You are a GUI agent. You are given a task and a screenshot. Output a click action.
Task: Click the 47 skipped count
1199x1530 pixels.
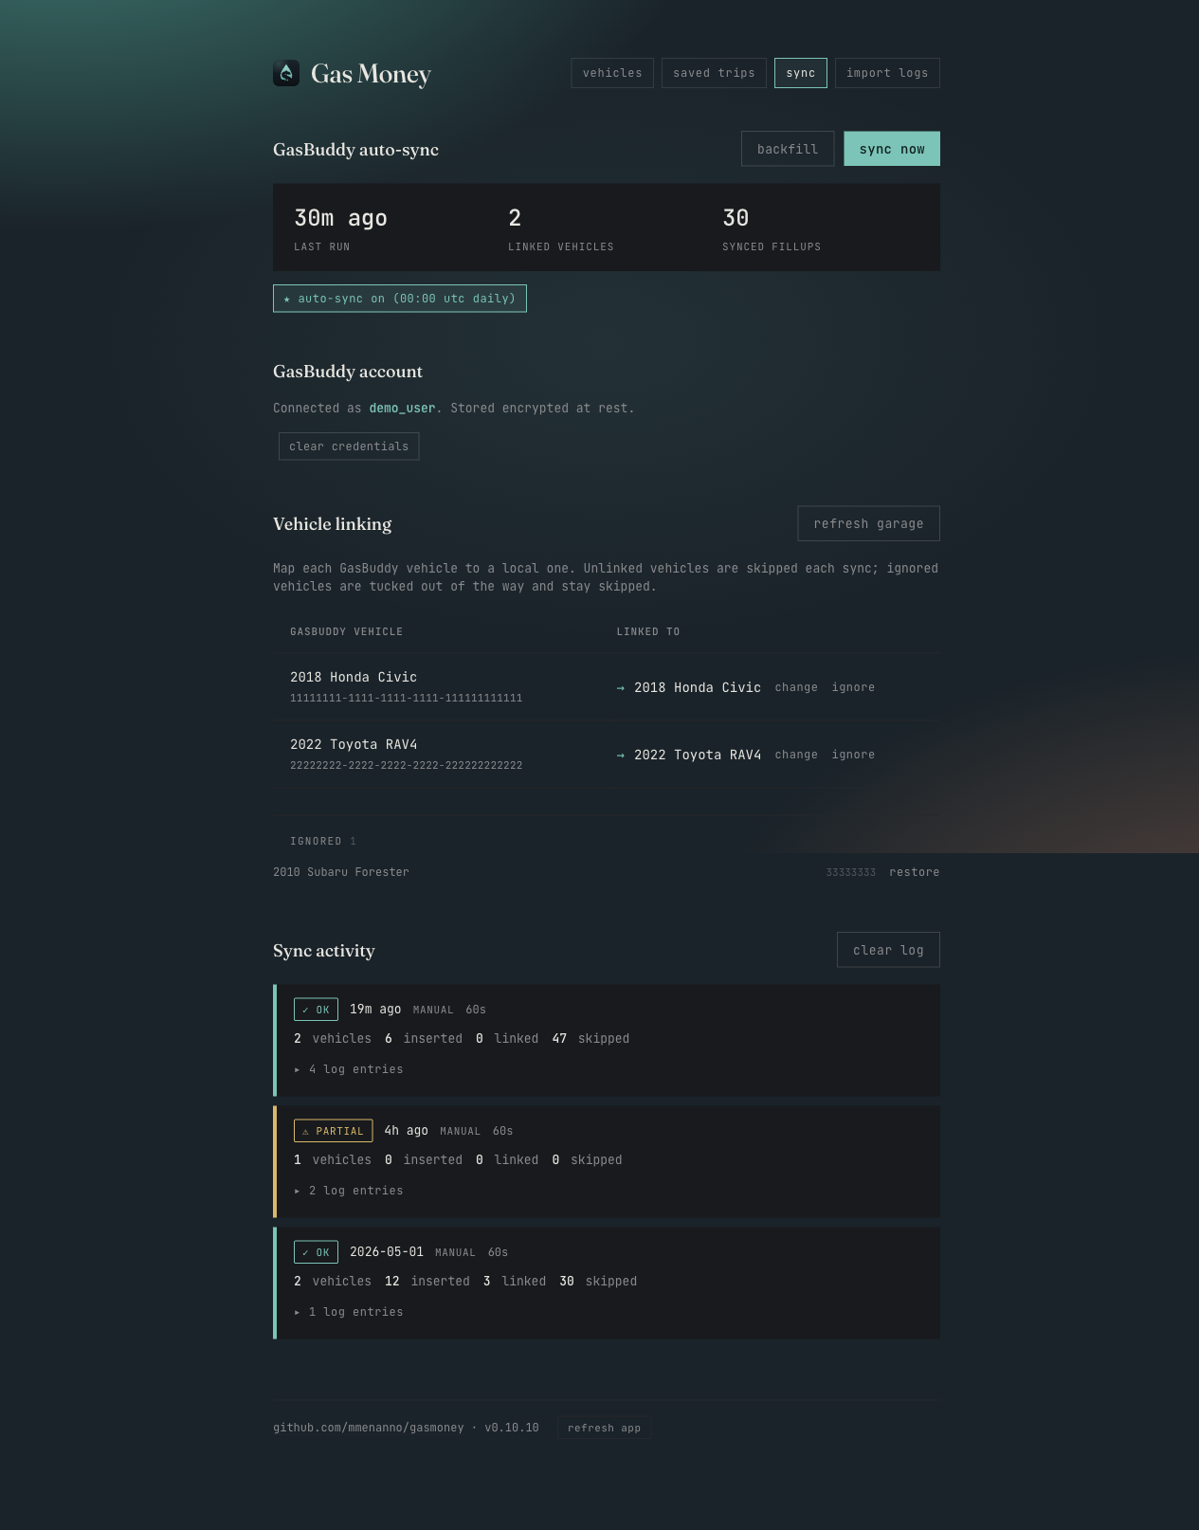(559, 1039)
